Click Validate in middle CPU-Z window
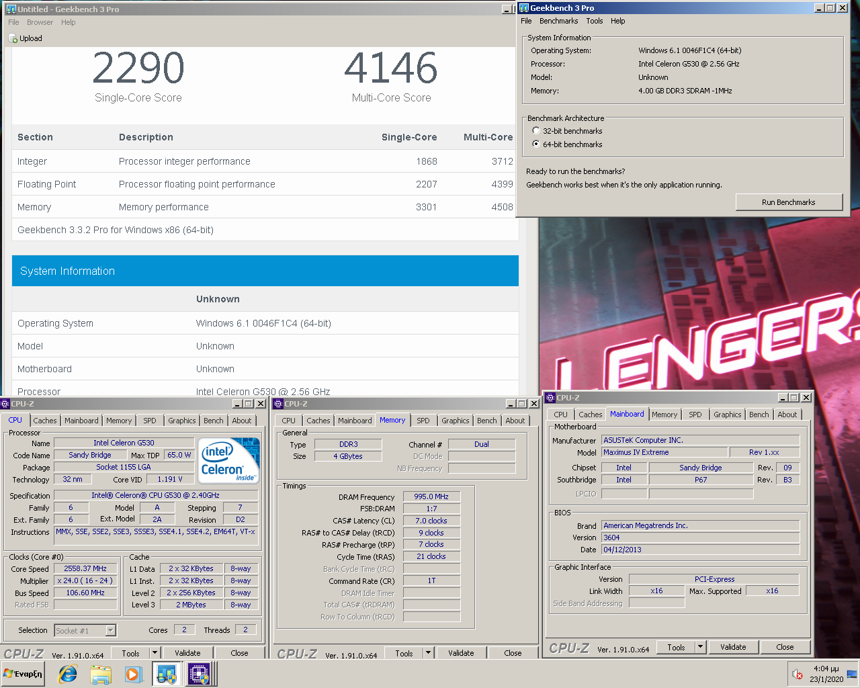Screen dimensions: 860x688 (461, 652)
